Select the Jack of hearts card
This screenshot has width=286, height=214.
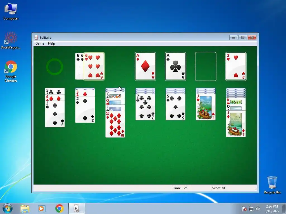click(206, 107)
